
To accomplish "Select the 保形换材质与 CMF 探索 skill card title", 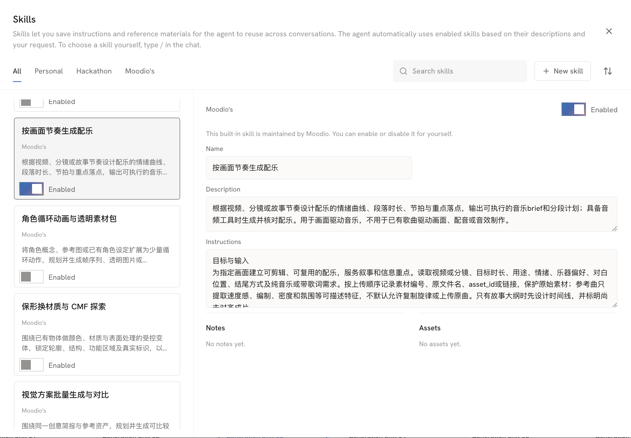I will (64, 307).
